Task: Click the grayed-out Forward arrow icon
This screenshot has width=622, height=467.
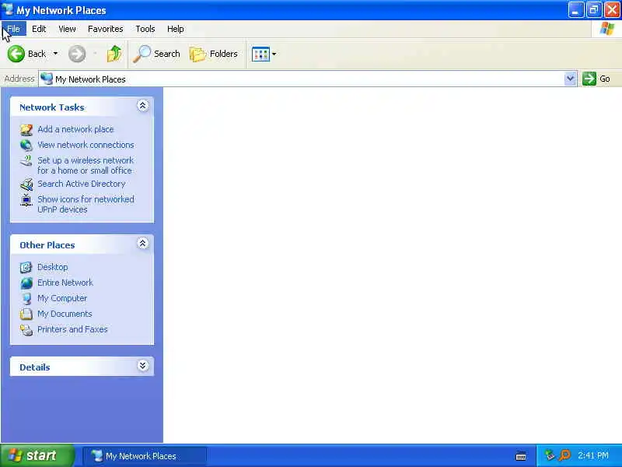Action: (77, 54)
